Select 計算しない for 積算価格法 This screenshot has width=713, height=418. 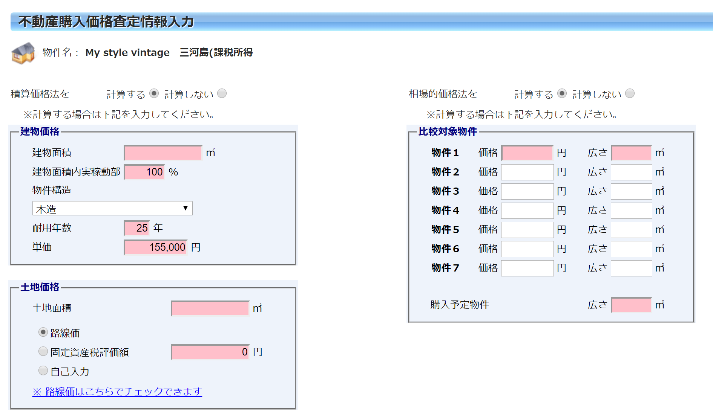click(x=222, y=93)
